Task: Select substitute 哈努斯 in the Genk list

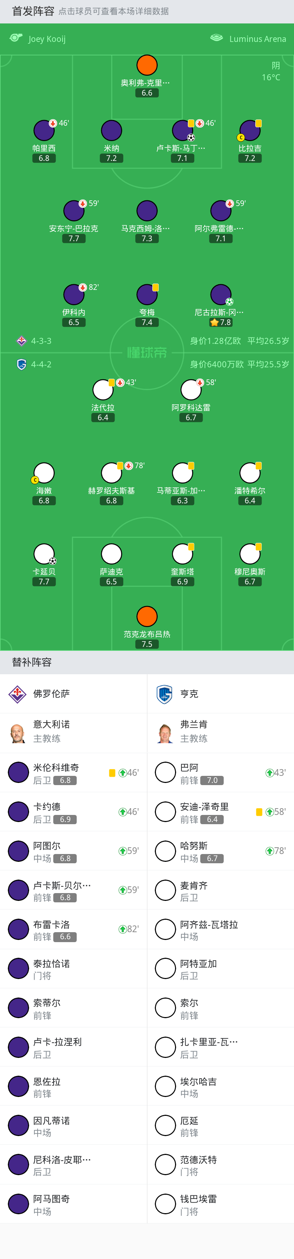Action: click(221, 851)
